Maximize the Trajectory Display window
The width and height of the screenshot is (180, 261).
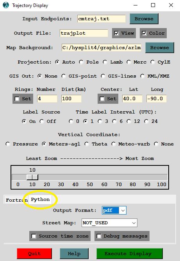[x=153, y=5]
